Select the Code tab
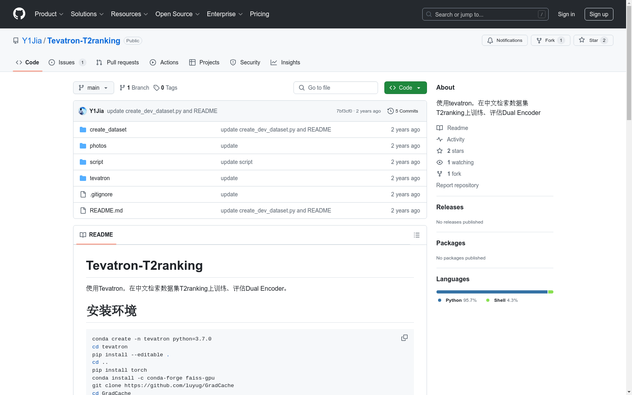The image size is (632, 395). 28,62
